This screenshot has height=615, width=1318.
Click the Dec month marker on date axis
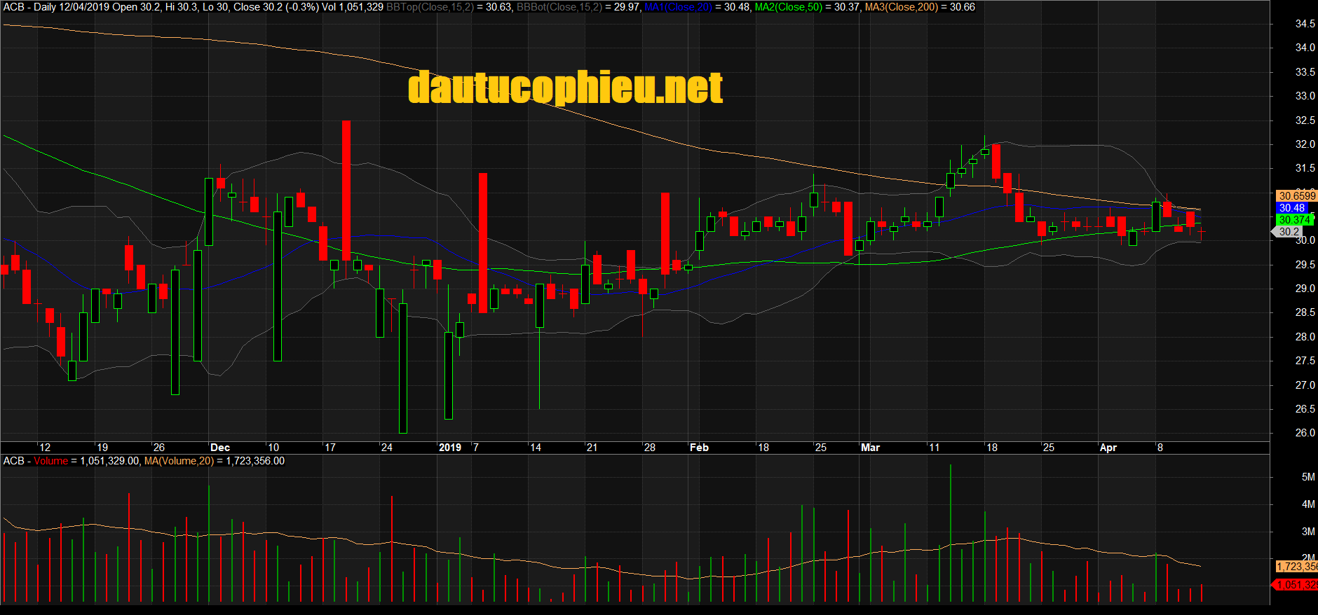pos(220,448)
